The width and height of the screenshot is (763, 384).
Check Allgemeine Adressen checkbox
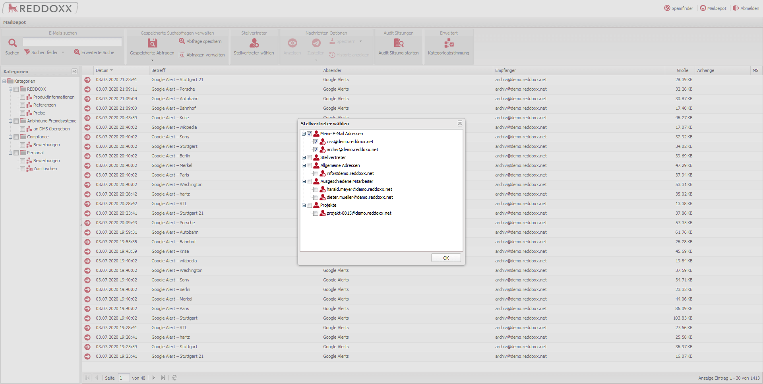click(x=310, y=165)
